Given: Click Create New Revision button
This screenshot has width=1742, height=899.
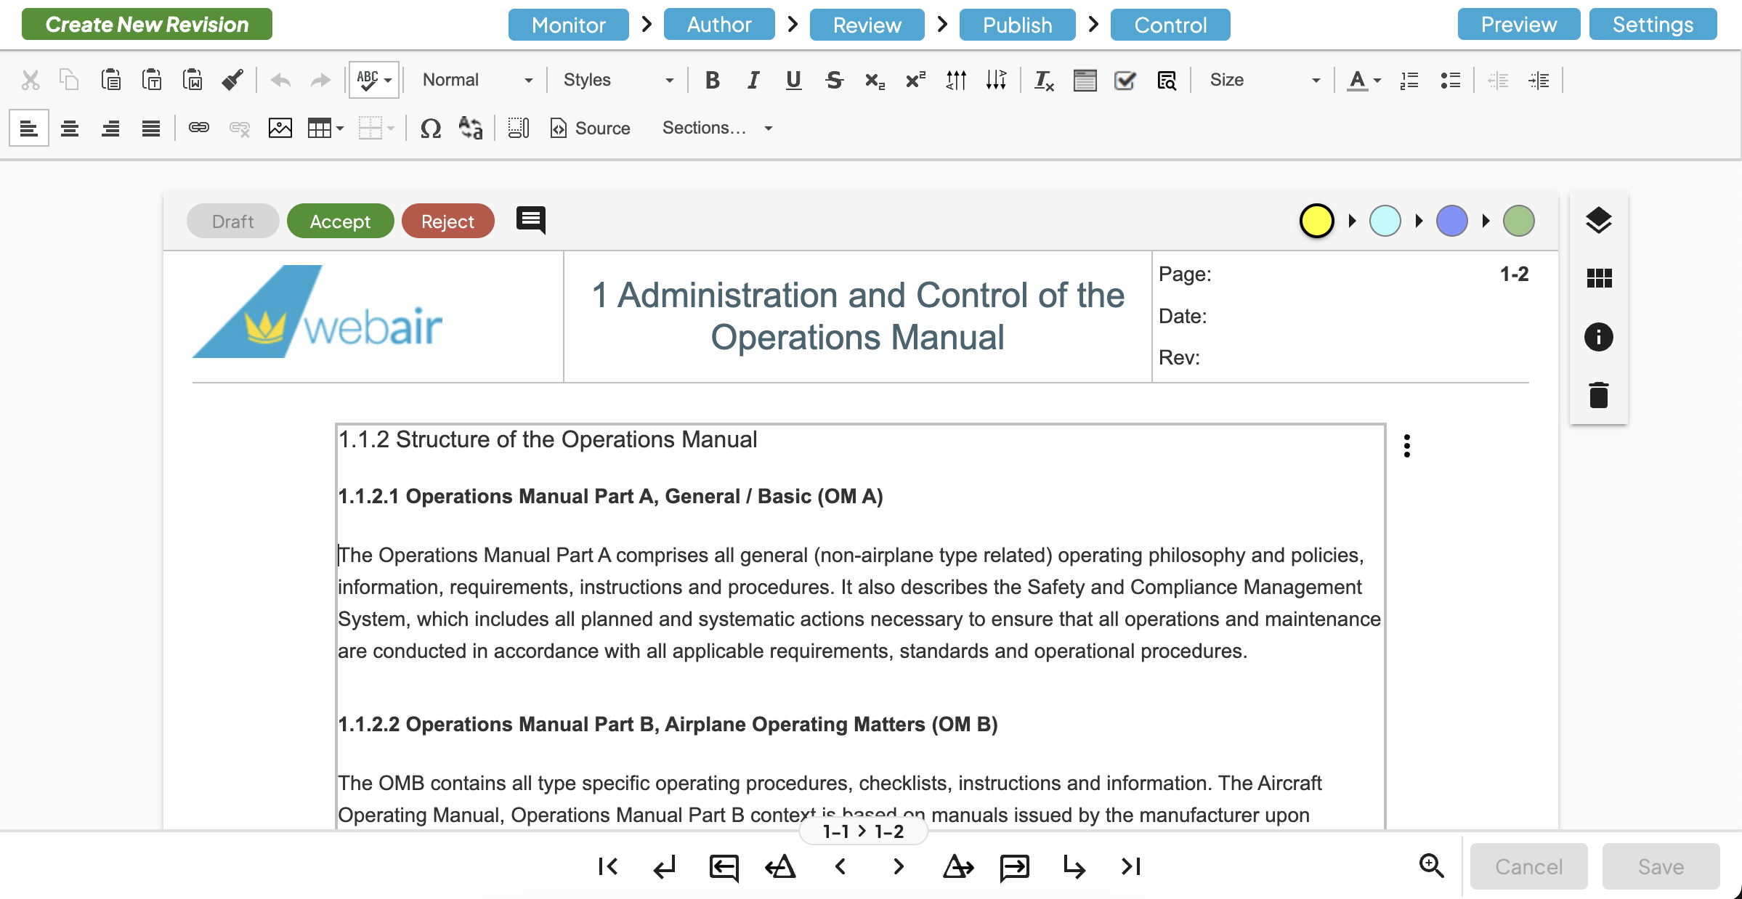Looking at the screenshot, I should pos(147,24).
